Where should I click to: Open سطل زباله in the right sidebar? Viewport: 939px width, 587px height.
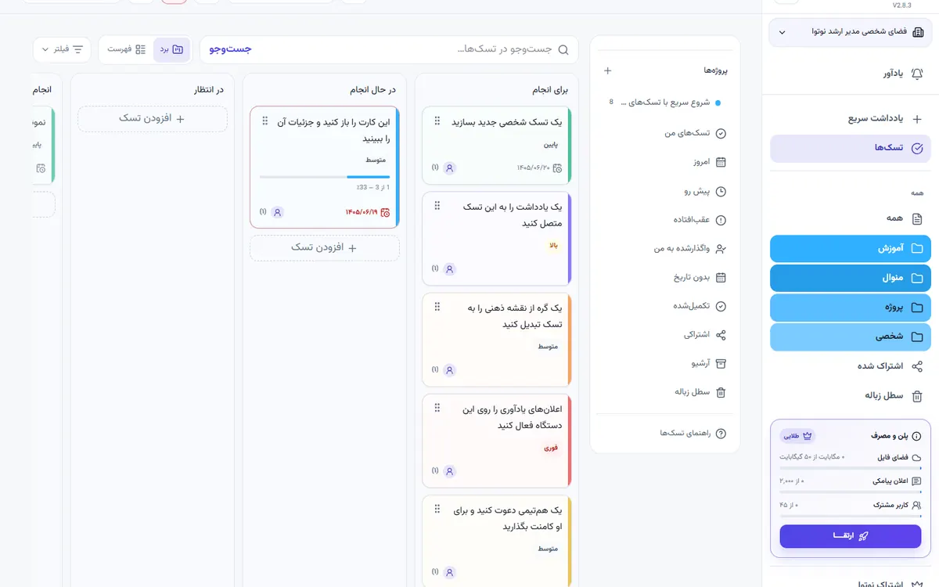(851, 395)
